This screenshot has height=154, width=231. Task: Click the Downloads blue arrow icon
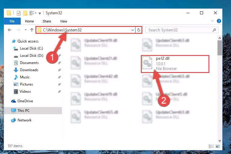[x=16, y=70]
